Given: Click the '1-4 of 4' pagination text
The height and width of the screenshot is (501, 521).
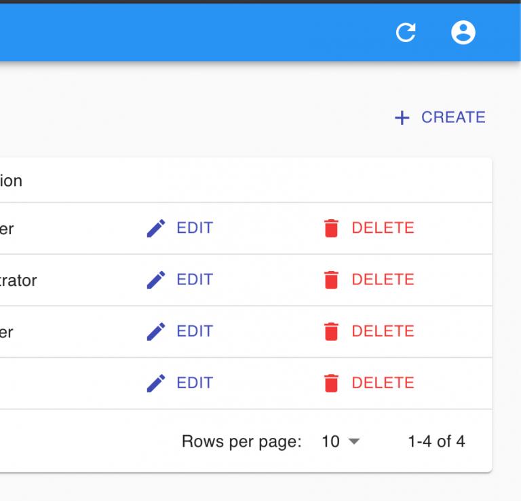Looking at the screenshot, I should [x=436, y=442].
